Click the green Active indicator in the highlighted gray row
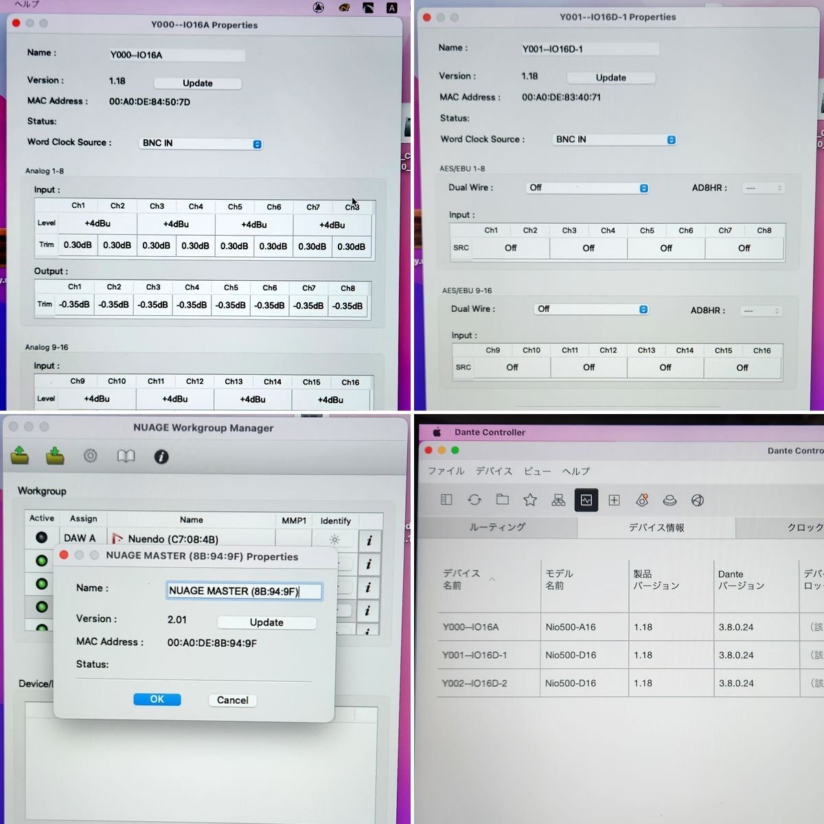824x824 pixels. tap(41, 607)
